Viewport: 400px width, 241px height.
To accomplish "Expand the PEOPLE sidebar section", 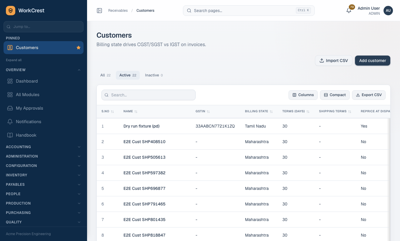I will 44,194.
